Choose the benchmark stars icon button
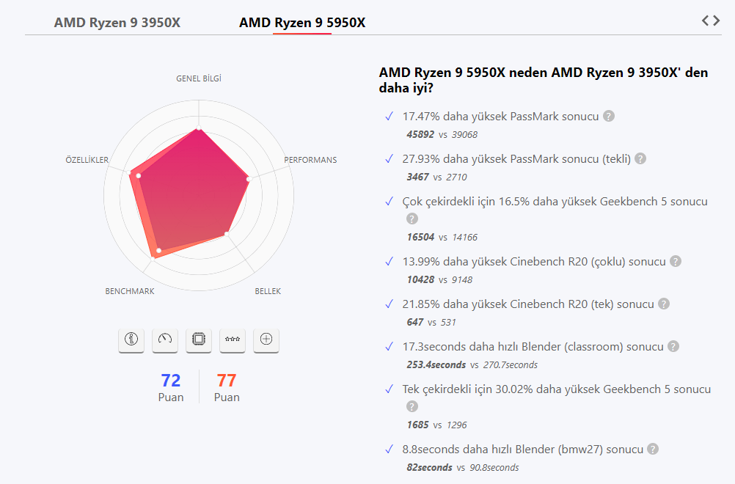 (233, 340)
